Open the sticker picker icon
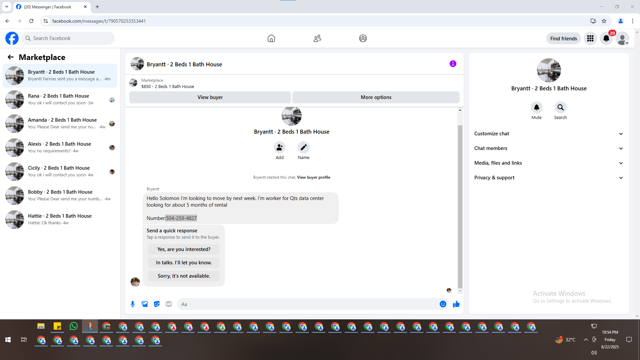Viewport: 640px width, 360px height. [x=157, y=304]
